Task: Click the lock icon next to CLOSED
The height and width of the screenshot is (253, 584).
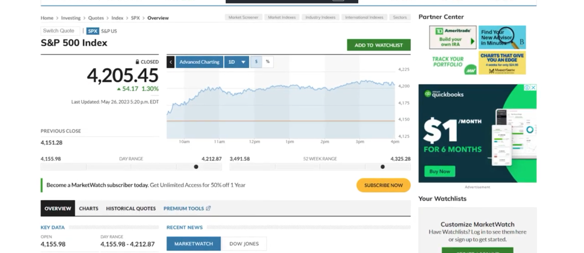Action: (x=137, y=62)
